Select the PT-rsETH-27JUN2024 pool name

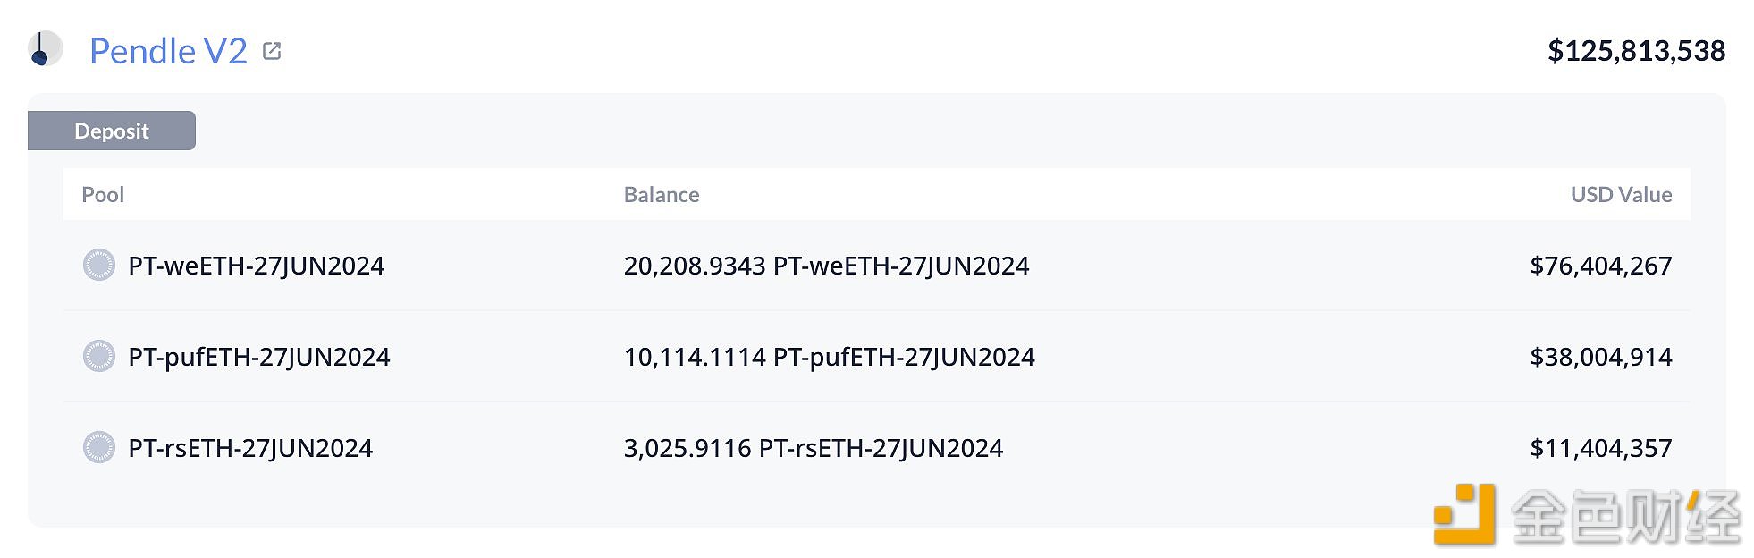coord(250,449)
